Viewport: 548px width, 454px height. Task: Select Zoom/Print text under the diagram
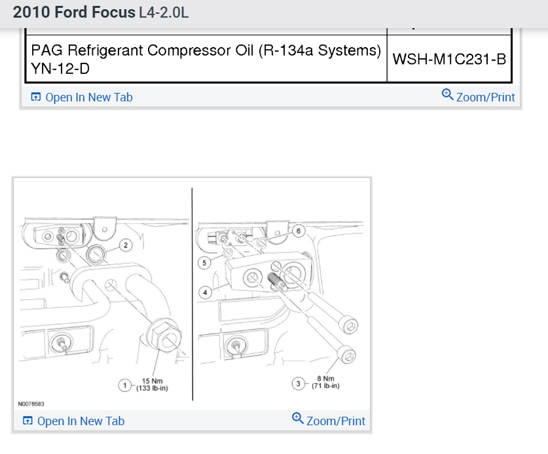pyautogui.click(x=336, y=421)
